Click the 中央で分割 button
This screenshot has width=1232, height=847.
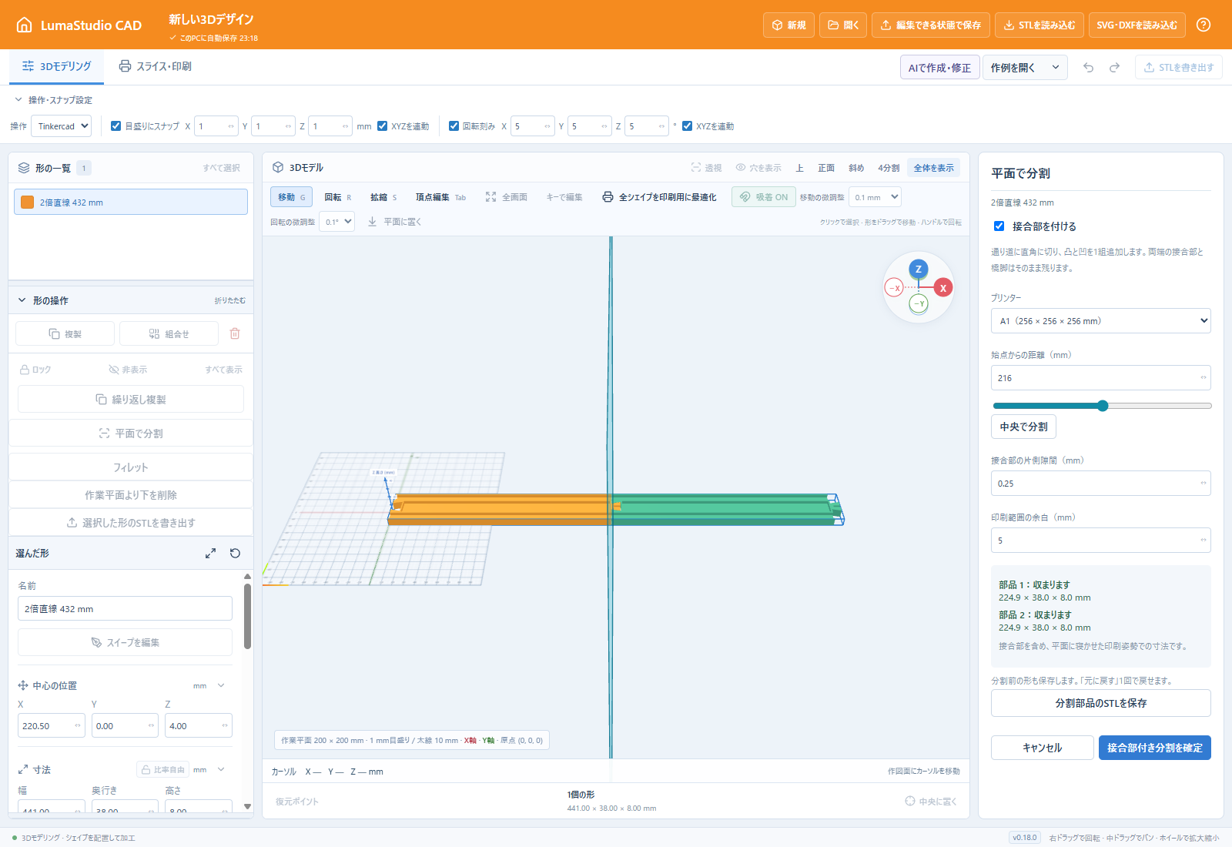tap(1023, 427)
